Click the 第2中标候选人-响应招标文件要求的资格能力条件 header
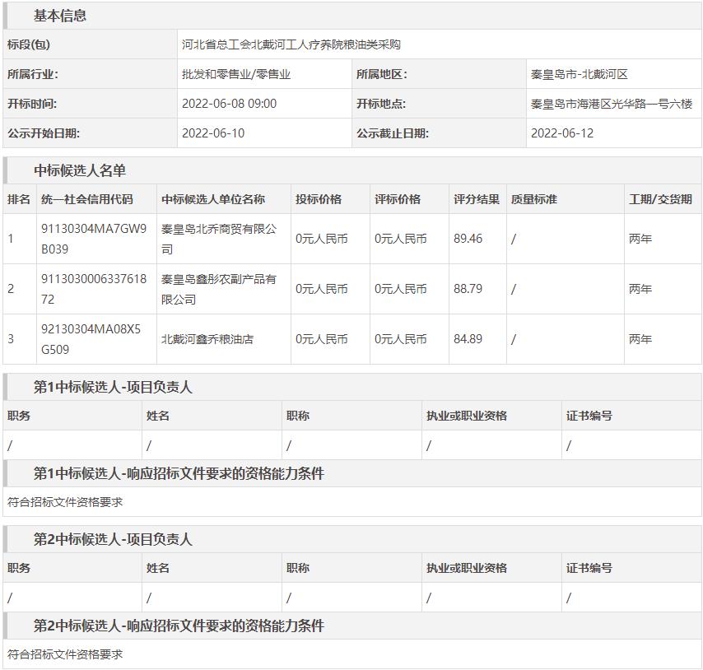Screen dimensions: 703x670 tap(179, 626)
